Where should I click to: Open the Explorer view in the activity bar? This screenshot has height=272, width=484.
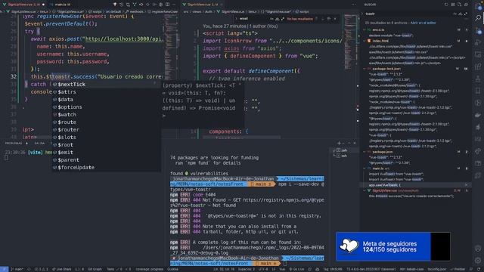[x=478, y=7]
